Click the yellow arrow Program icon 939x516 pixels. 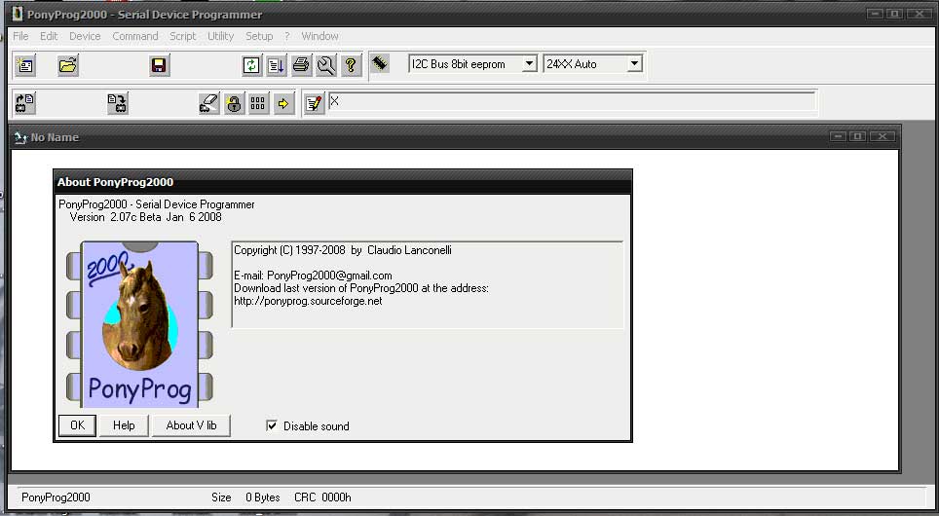(x=283, y=103)
